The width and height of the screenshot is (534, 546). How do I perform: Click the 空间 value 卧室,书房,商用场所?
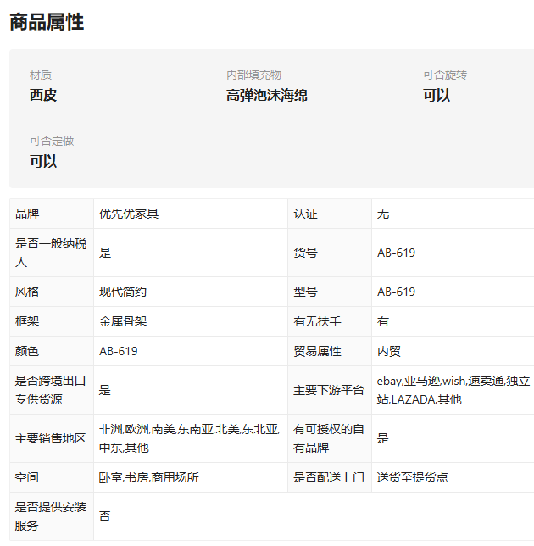point(149,477)
